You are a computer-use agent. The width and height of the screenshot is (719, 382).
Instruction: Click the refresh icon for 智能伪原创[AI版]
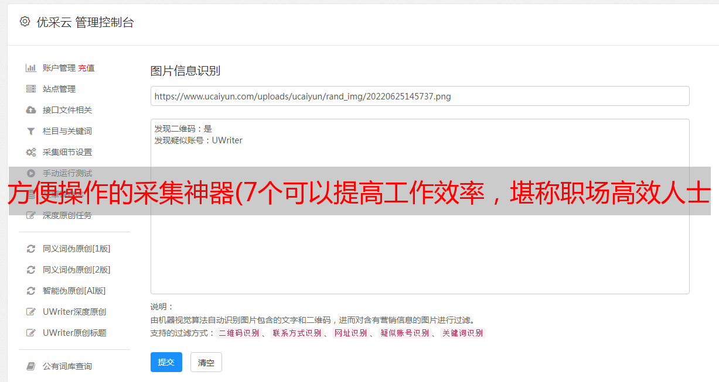point(30,291)
